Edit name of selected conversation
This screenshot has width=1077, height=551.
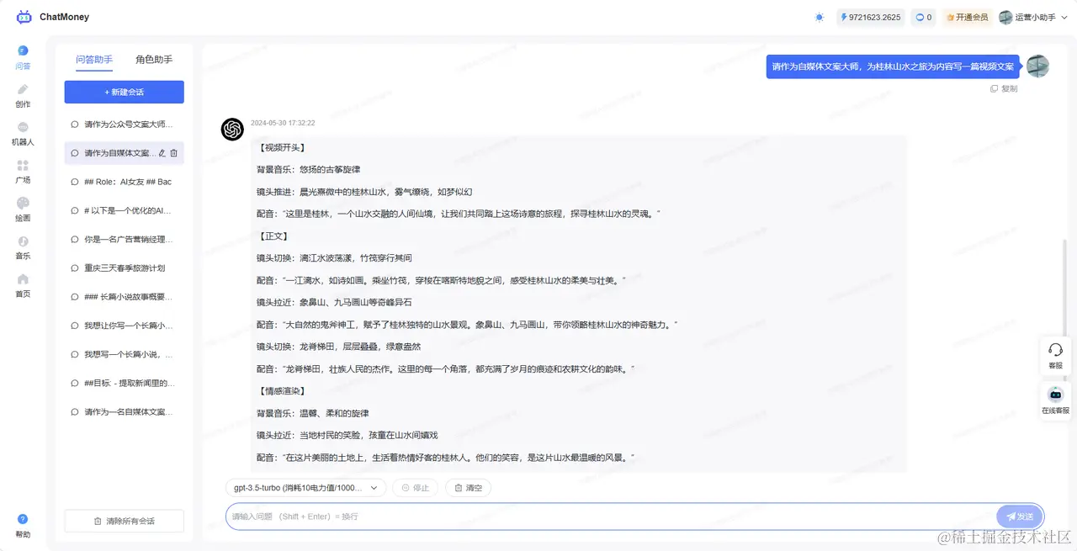pos(162,153)
